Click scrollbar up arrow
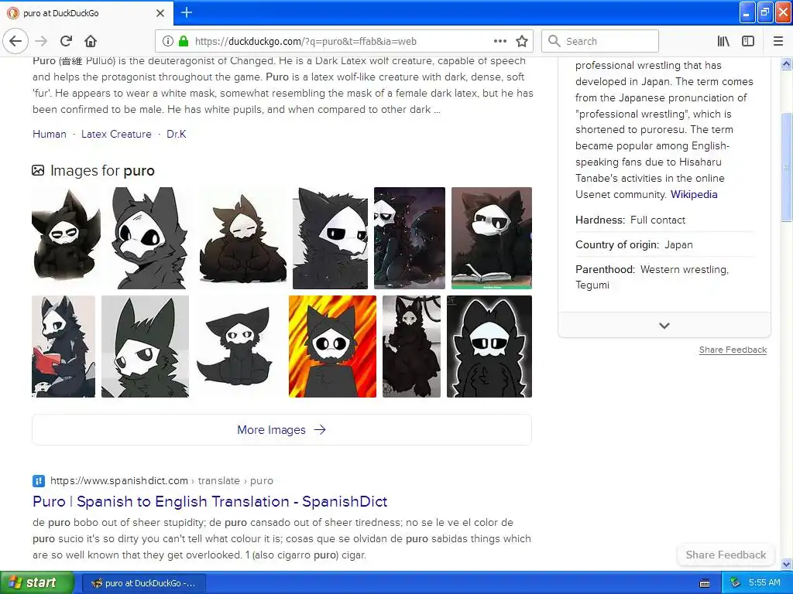793x594 pixels. click(x=787, y=63)
